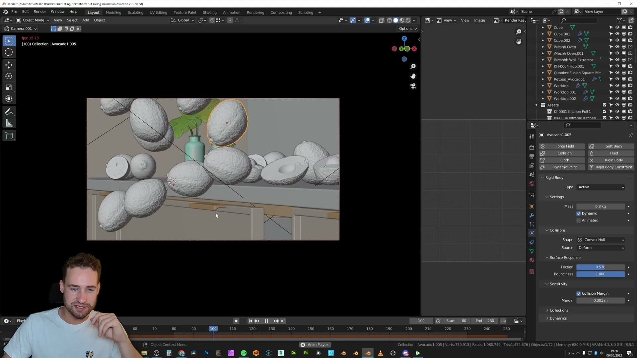Select the Scale tool
Image resolution: width=637 pixels, height=358 pixels.
pyautogui.click(x=9, y=88)
